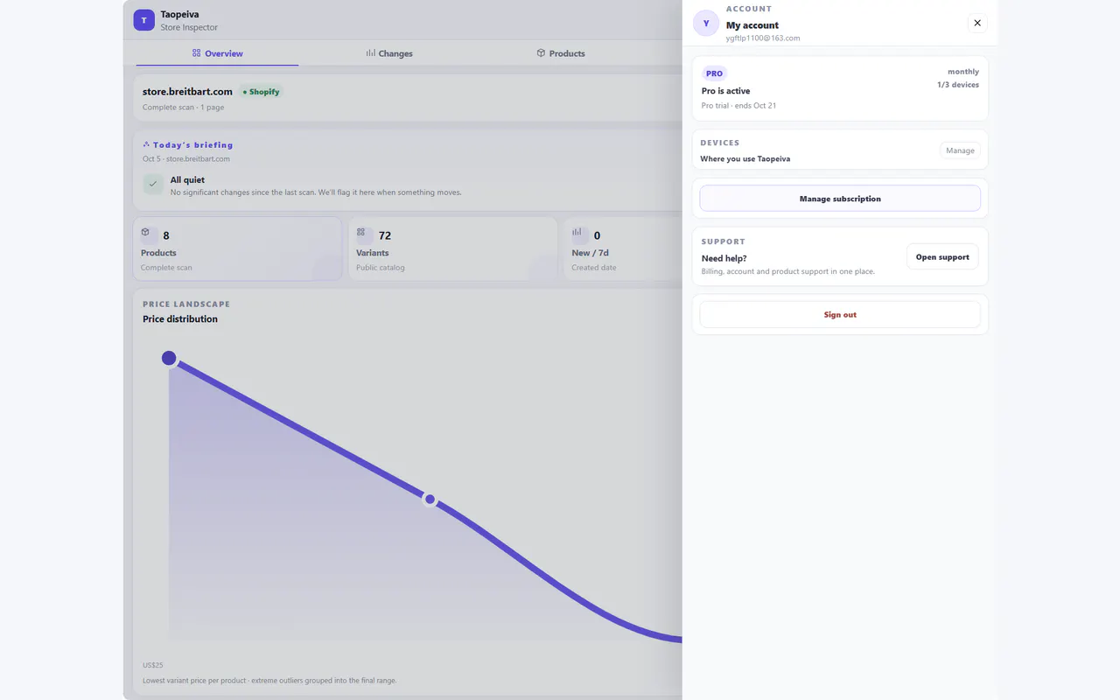Click the 72 Variants stat card

[x=452, y=249]
